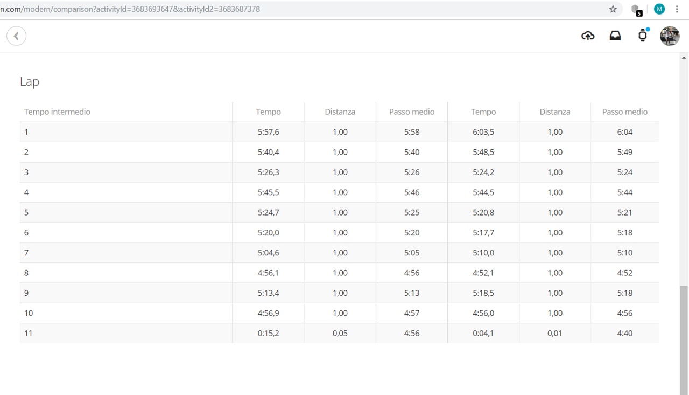Screen dimensions: 689x395
Task: Select the lap 1 time value 5:57,6
Action: (268, 131)
